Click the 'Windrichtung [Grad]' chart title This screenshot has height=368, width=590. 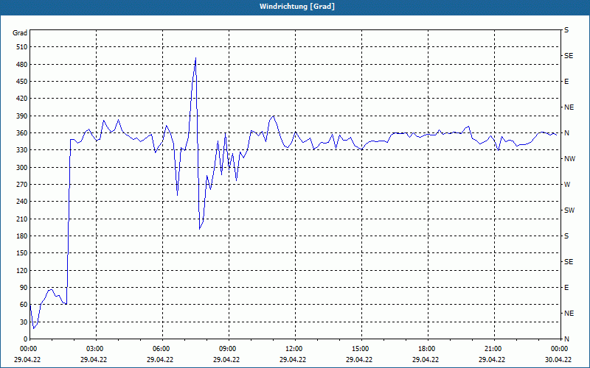(297, 7)
